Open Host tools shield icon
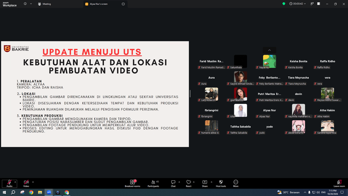 (221, 182)
